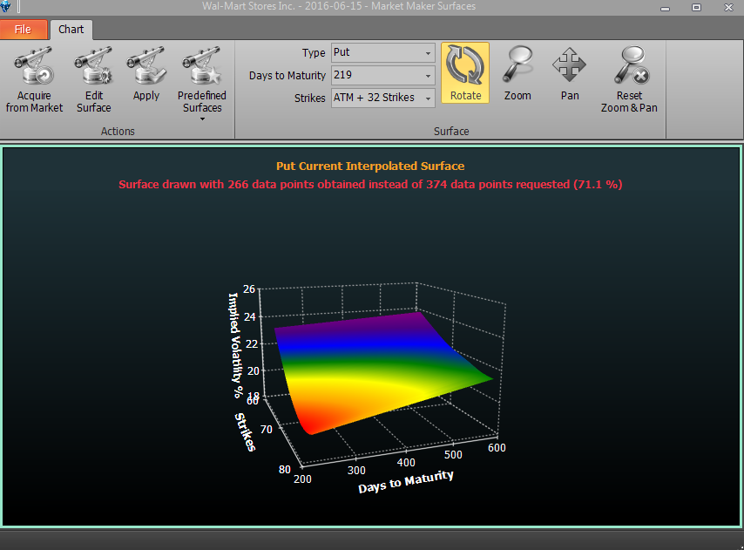This screenshot has width=744, height=550.
Task: Expand the Strikes dropdown arrow
Action: 428,98
